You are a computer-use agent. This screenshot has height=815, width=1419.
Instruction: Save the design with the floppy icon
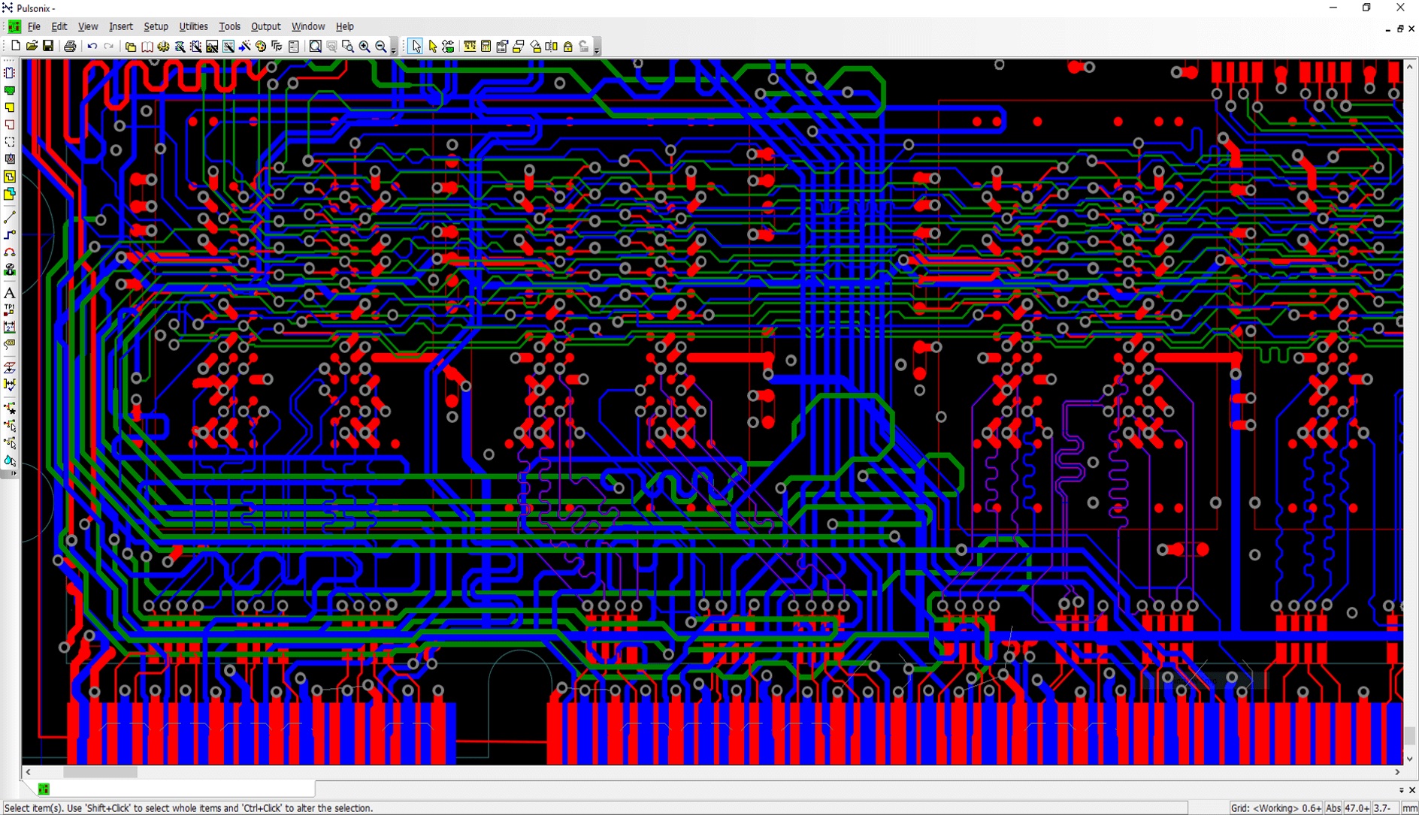48,47
